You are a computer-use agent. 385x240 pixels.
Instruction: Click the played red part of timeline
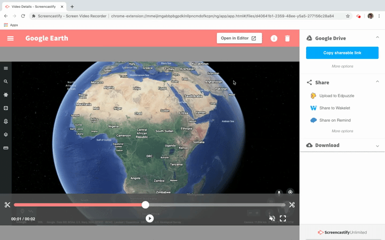coord(78,204)
